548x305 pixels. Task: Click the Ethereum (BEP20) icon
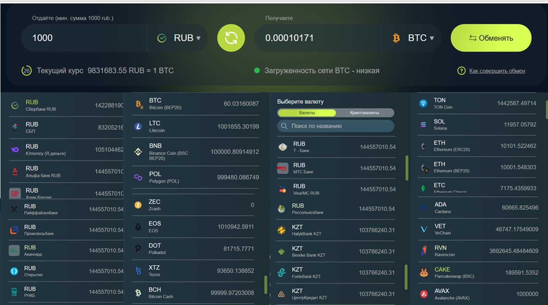424,168
